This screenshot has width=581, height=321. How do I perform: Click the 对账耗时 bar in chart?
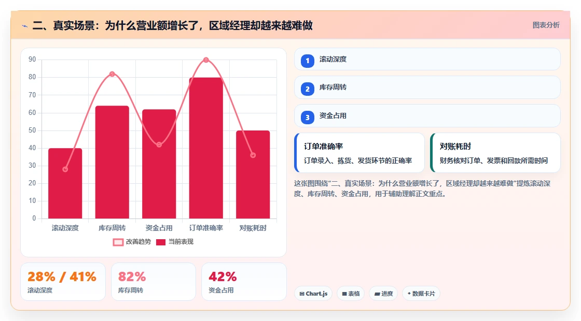tap(253, 174)
